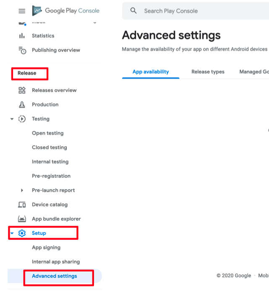Collapse the Setup section arrow
Viewport: 269px width, 291px height.
tap(12, 233)
